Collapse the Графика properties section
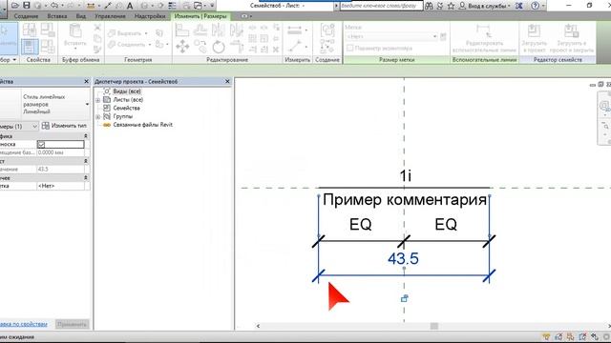Screen dimensions: 611x343 86,135
